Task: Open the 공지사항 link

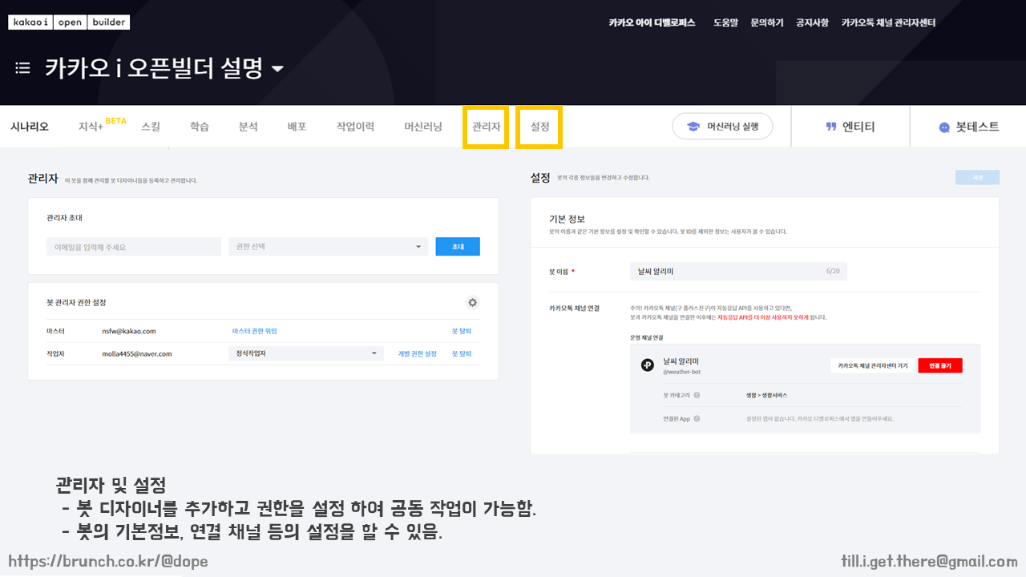Action: (812, 22)
